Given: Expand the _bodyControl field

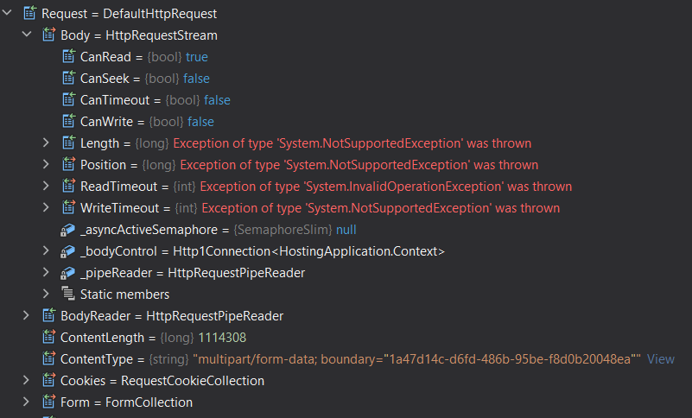Looking at the screenshot, I should pos(46,250).
